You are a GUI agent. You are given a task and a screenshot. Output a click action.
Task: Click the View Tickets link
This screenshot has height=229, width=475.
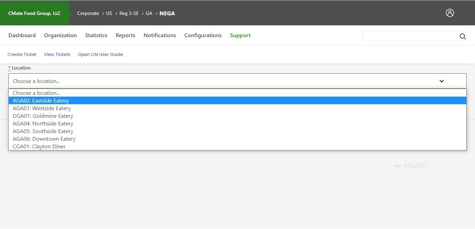pyautogui.click(x=57, y=54)
